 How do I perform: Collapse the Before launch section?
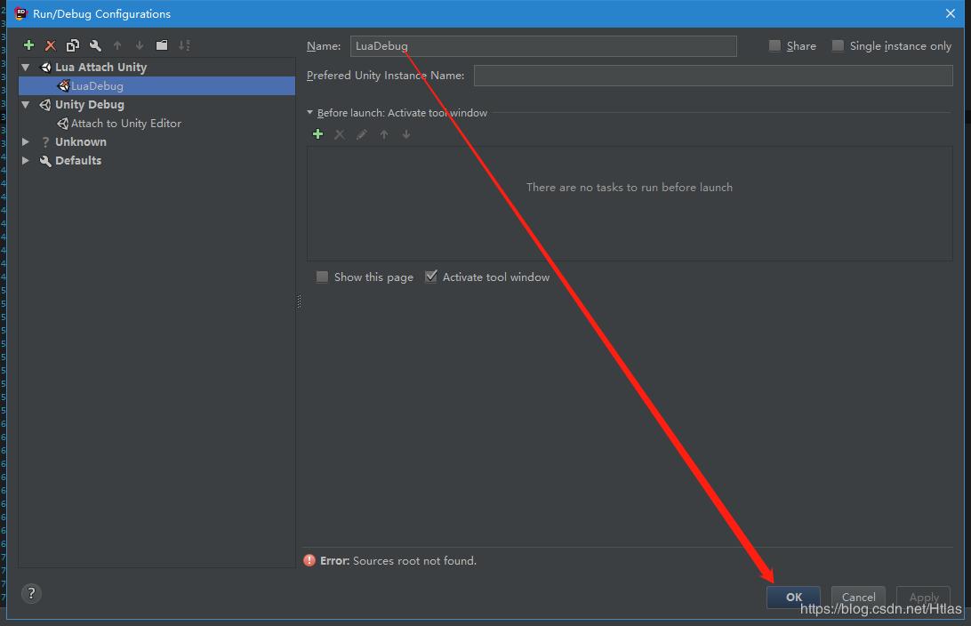(x=309, y=113)
